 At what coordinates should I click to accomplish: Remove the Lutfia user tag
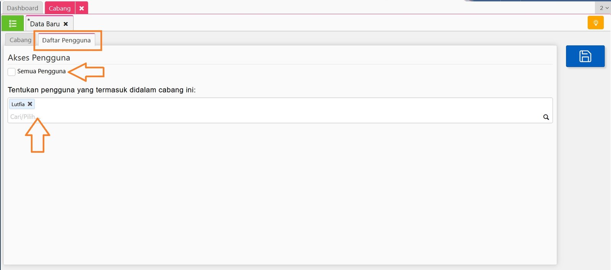[30, 104]
